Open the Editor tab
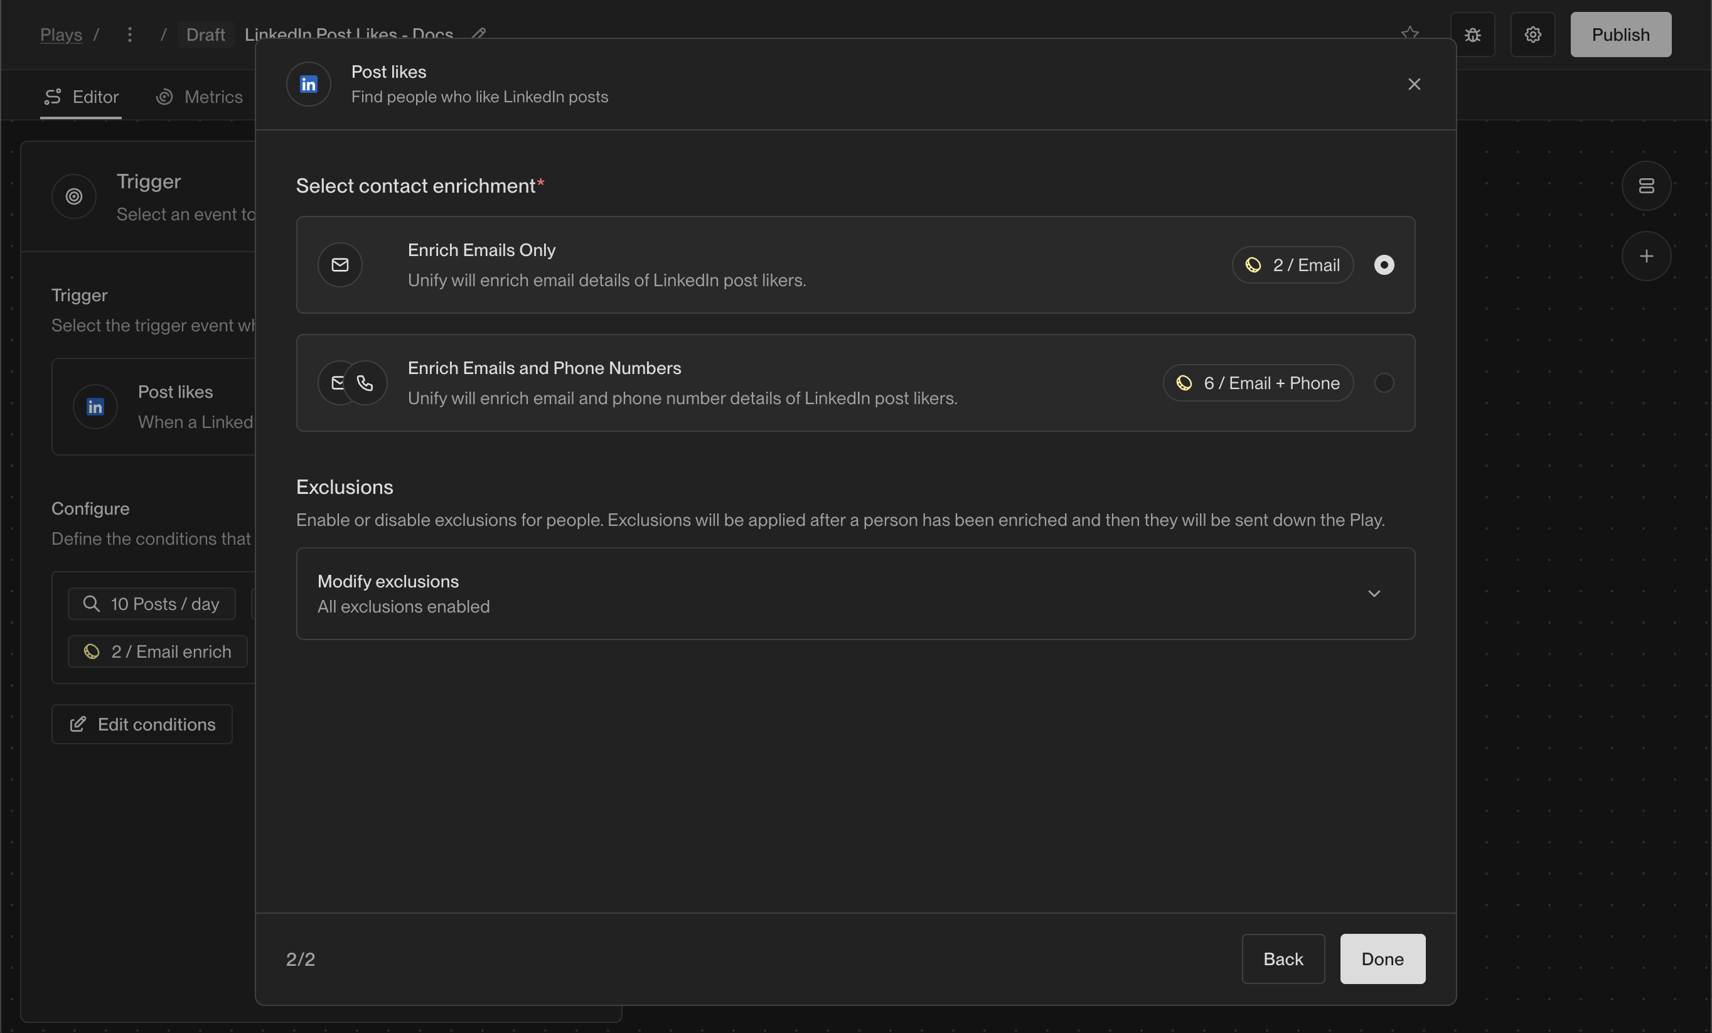This screenshot has height=1033, width=1712. 82,97
